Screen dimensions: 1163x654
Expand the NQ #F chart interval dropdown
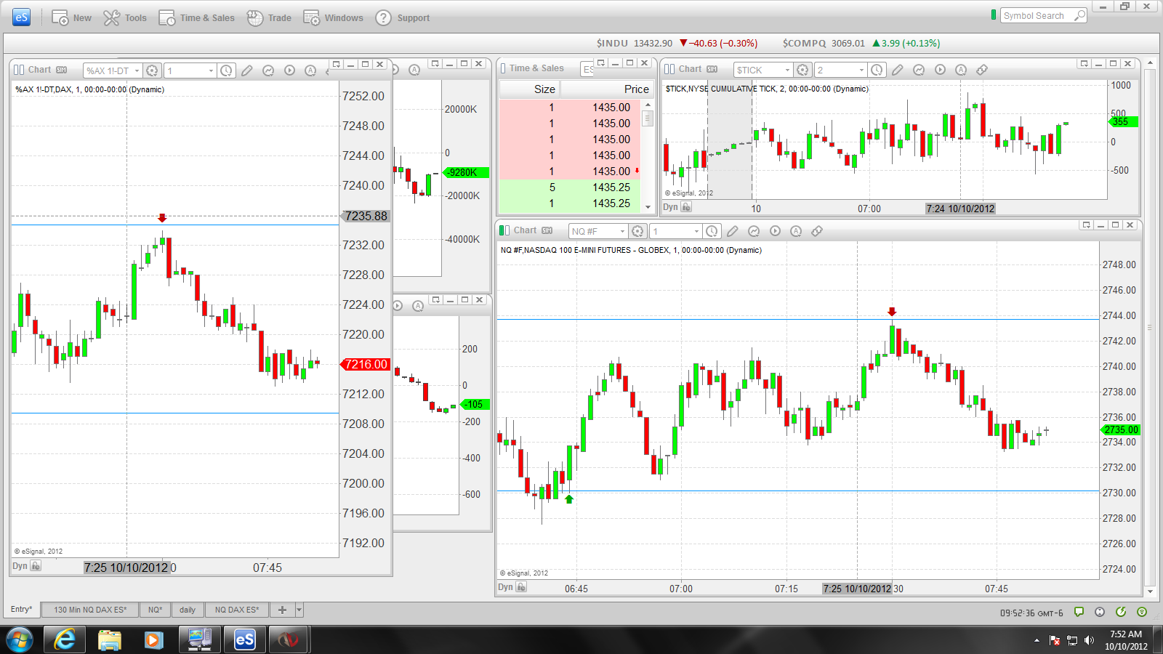[x=697, y=231]
